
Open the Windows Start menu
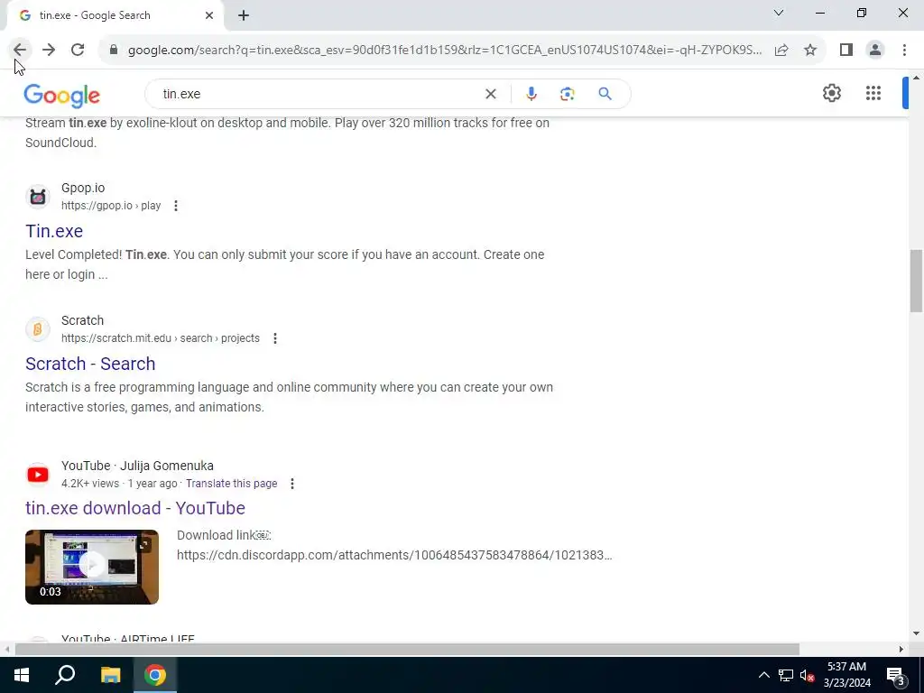point(22,675)
